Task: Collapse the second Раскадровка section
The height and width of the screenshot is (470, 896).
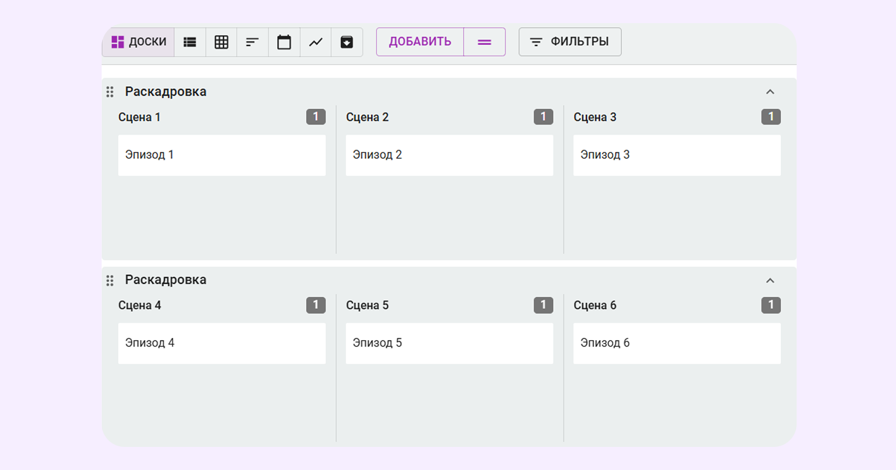Action: pos(770,281)
